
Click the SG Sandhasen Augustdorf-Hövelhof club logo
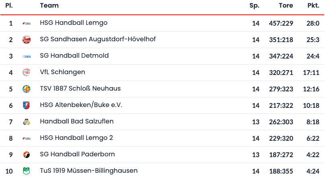pos(27,40)
